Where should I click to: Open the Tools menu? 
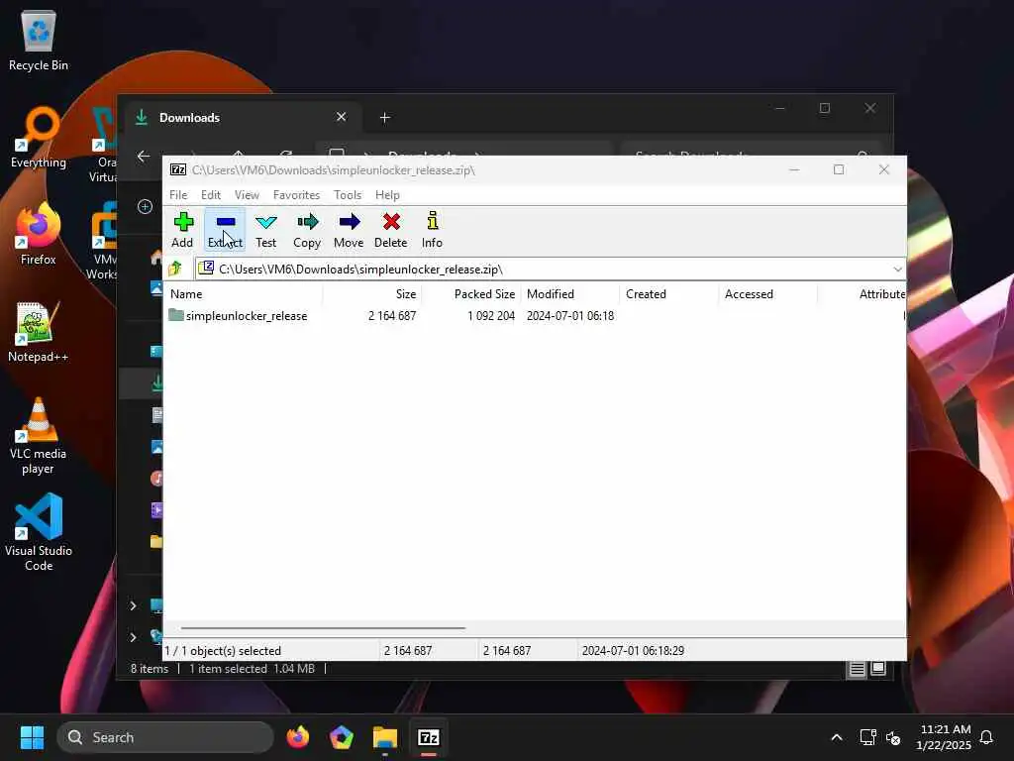point(348,195)
